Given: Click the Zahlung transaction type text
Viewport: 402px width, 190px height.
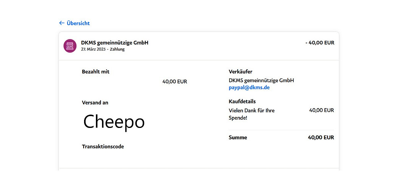Looking at the screenshot, I should coord(117,49).
